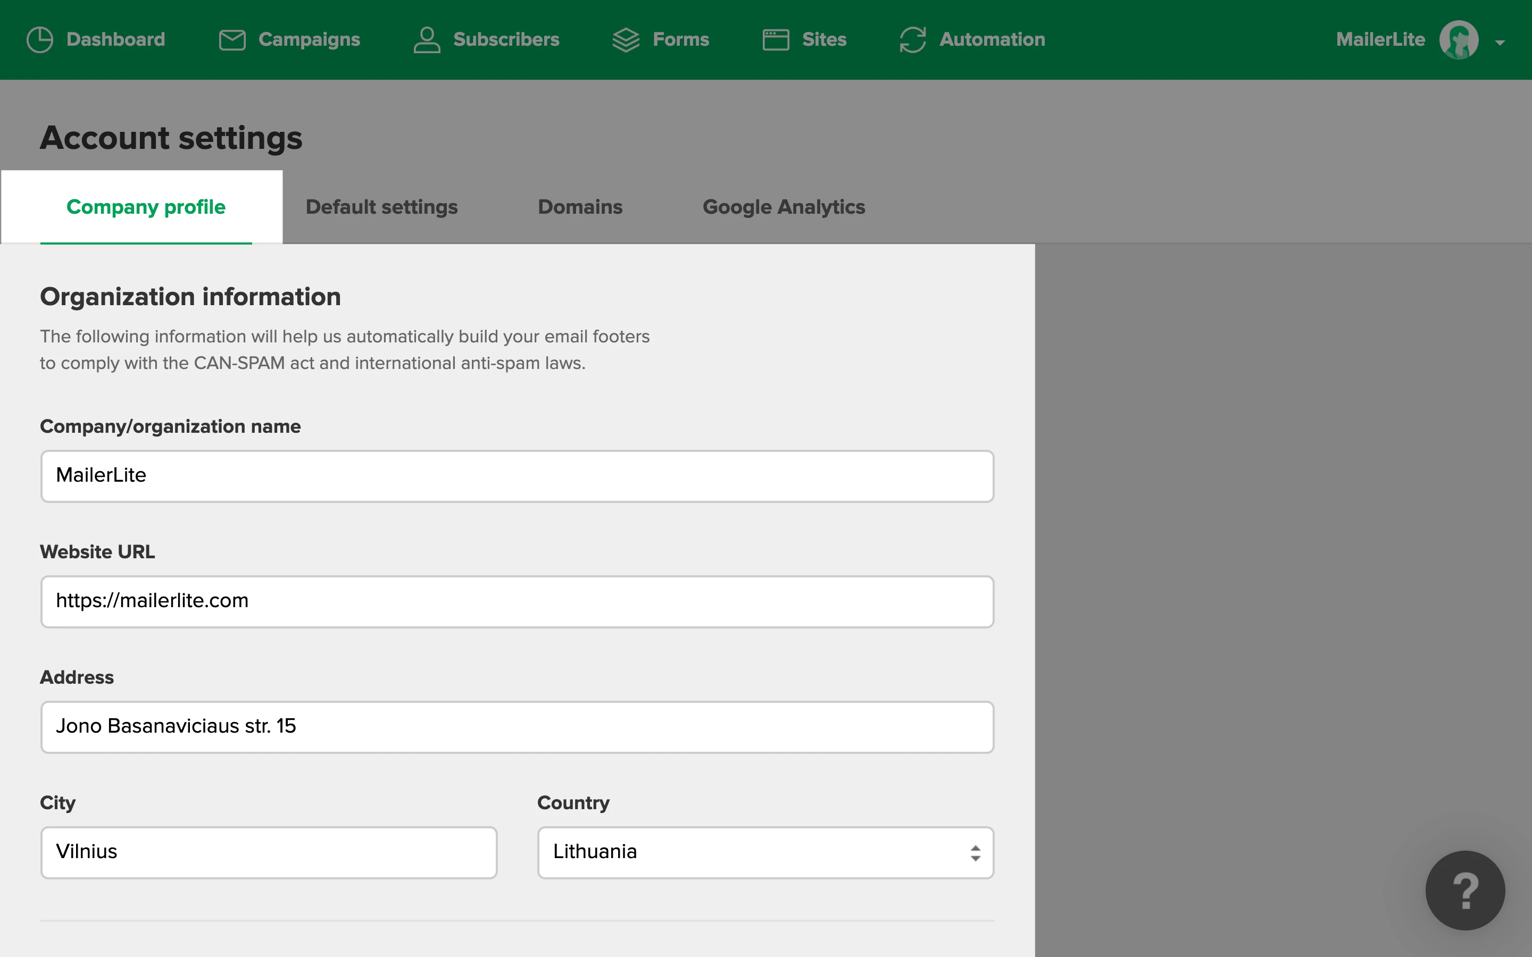The image size is (1532, 957).
Task: Open the Google Analytics tab
Action: click(784, 207)
